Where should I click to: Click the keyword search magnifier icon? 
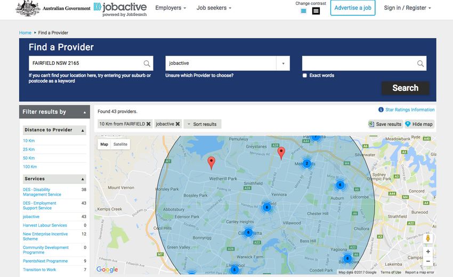pos(420,63)
